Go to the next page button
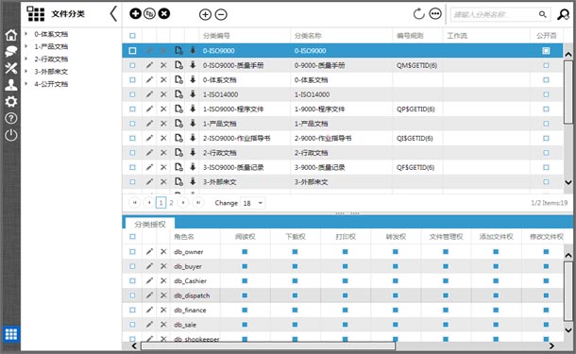The image size is (576, 354). (183, 202)
